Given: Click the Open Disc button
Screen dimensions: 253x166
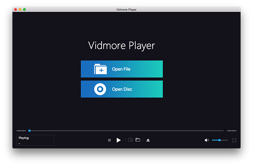Looking at the screenshot, I should 122,89.
